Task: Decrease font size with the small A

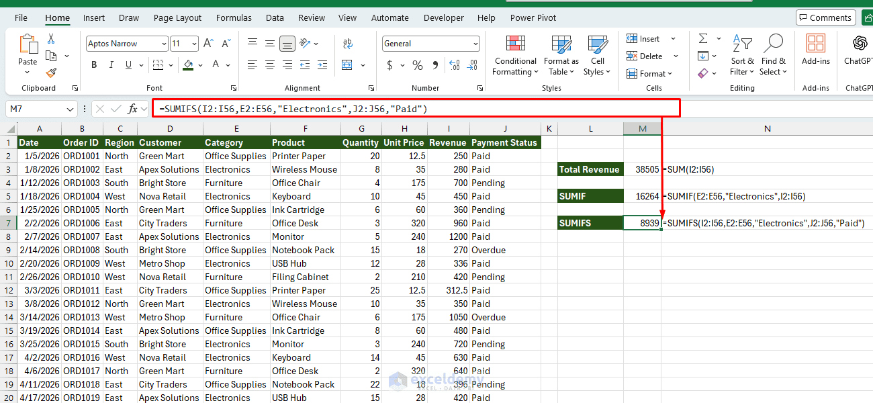Action: pyautogui.click(x=225, y=44)
